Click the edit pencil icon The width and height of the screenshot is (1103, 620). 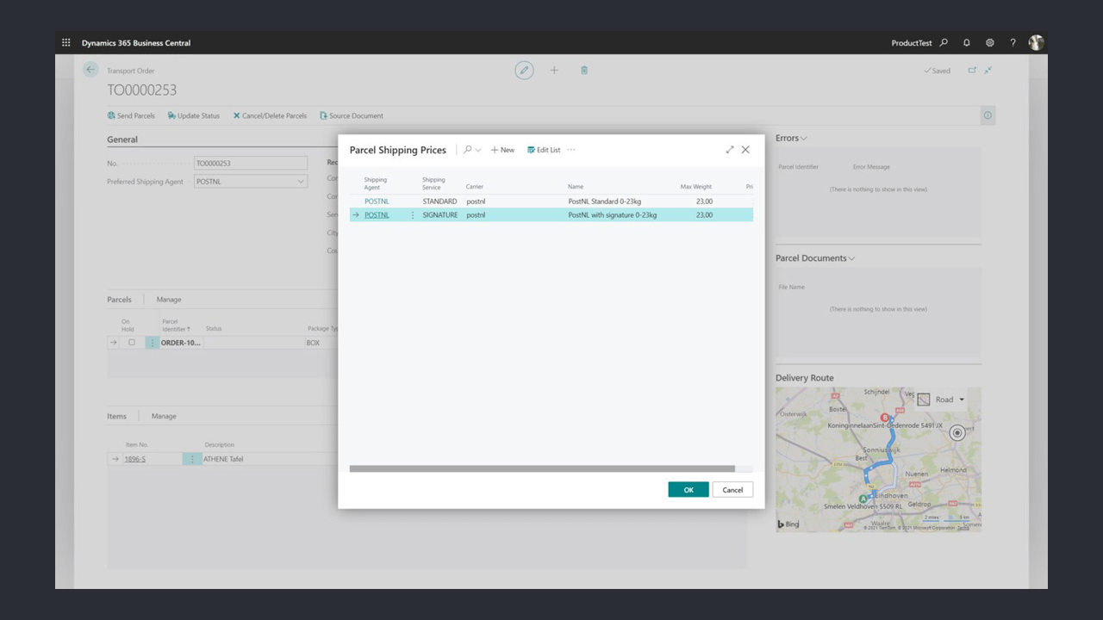(524, 71)
